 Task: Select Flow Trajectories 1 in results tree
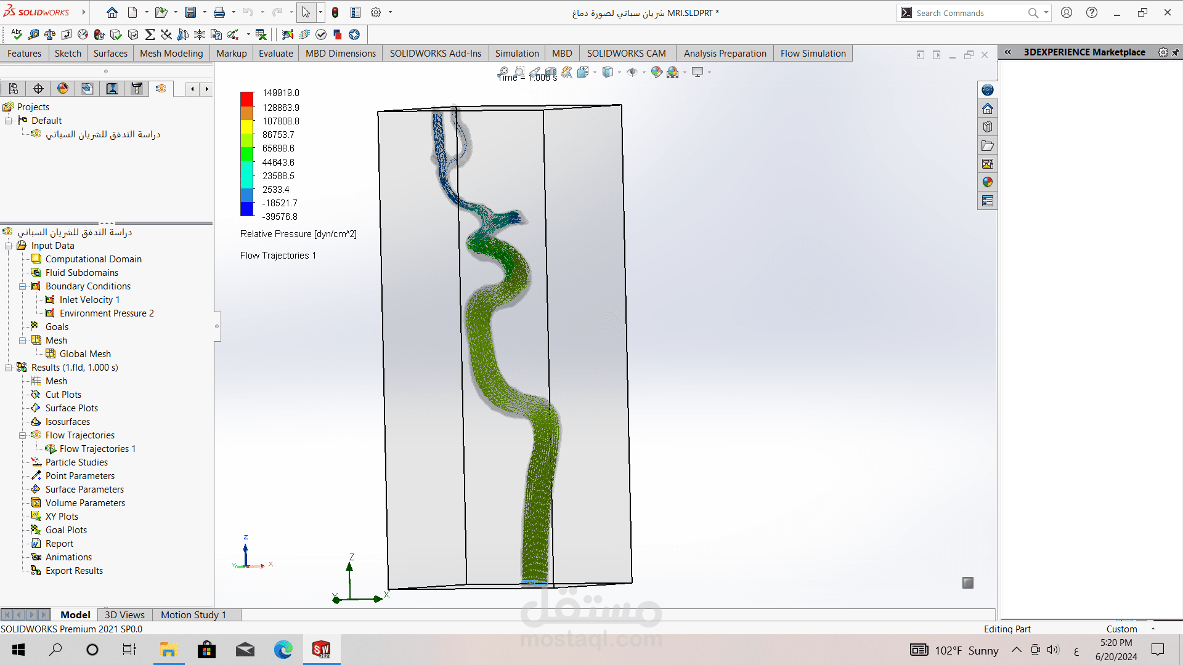97,449
